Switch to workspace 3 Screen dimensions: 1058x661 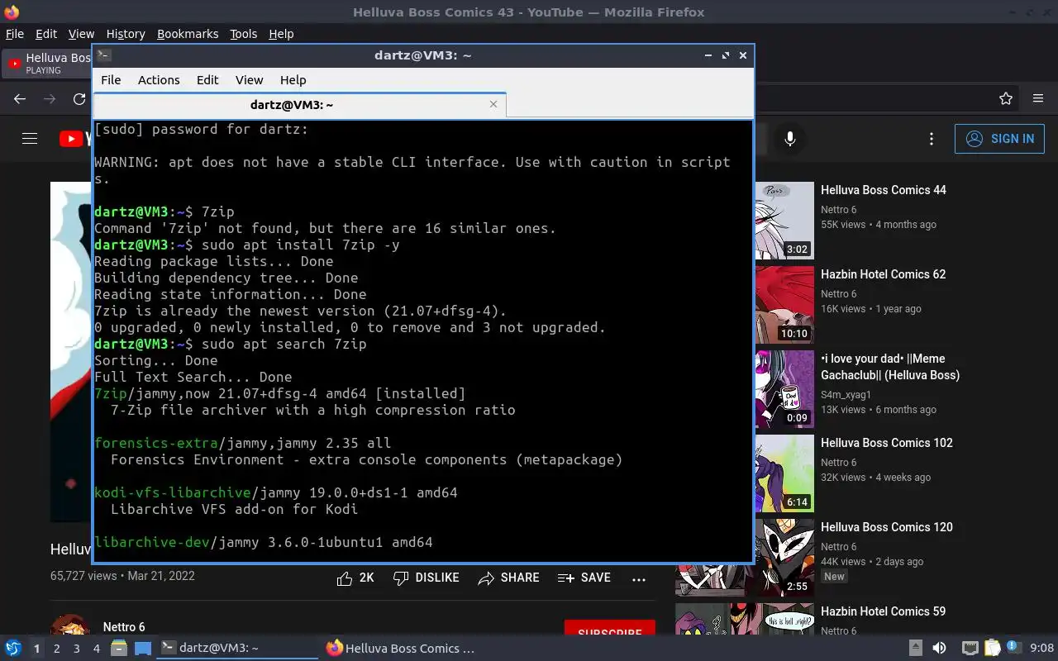76,649
